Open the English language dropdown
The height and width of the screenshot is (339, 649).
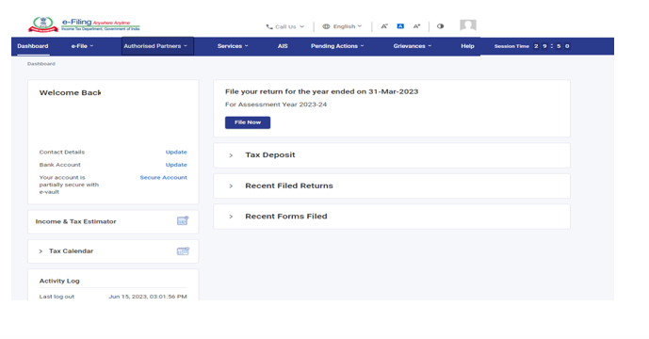[342, 26]
